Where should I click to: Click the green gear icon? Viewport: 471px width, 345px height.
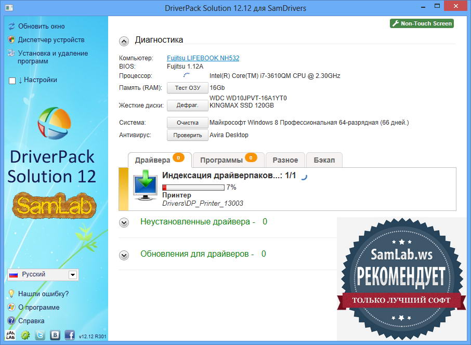(x=25, y=336)
